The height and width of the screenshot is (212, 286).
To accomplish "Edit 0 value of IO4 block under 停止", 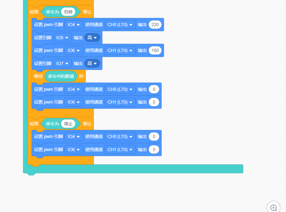I will (x=154, y=136).
